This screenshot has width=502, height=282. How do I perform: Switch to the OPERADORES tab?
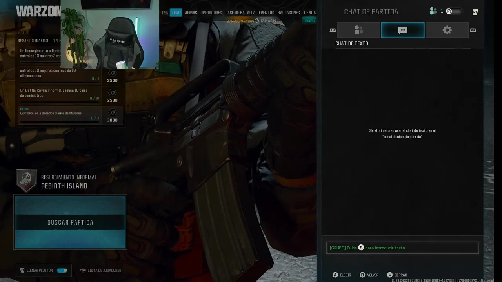point(211,13)
